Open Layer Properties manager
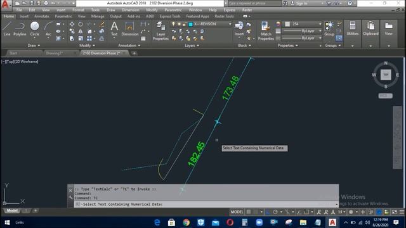The image size is (406, 228). pyautogui.click(x=160, y=31)
